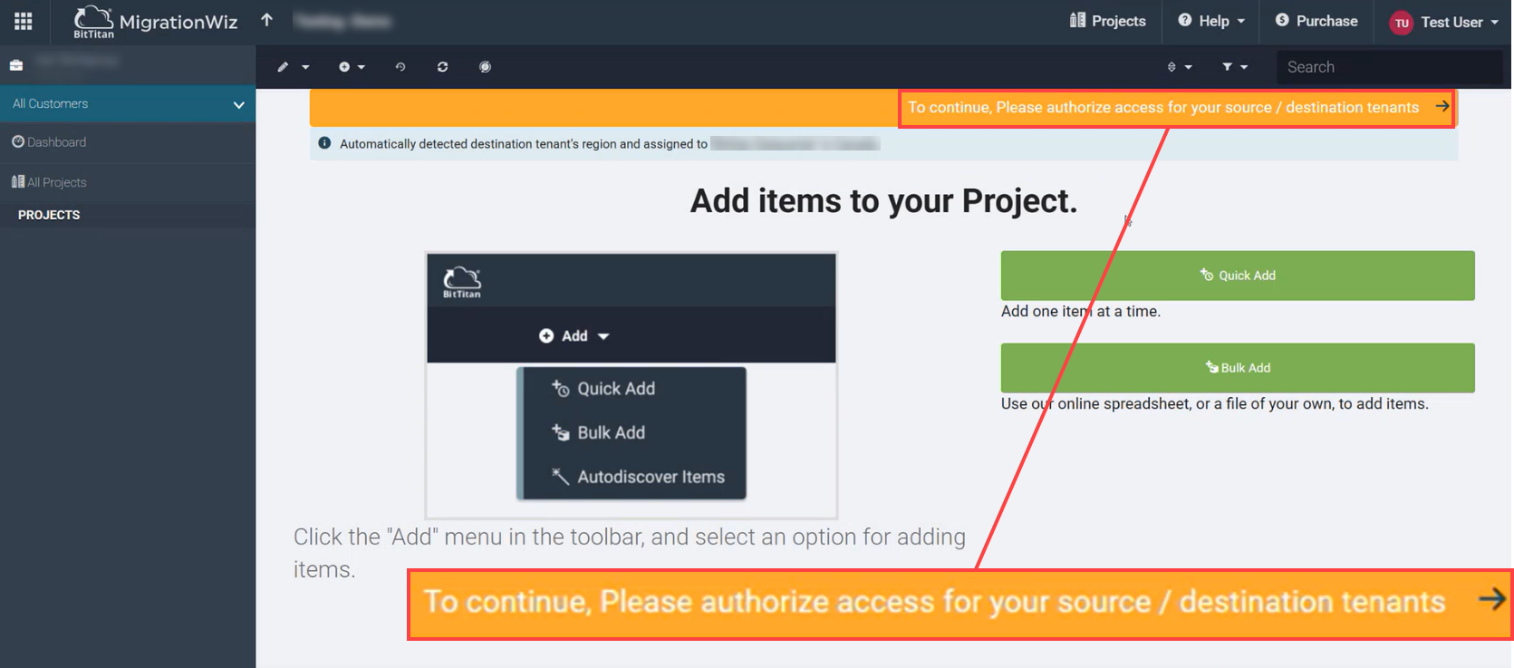Open Dashboard in the sidebar
The width and height of the screenshot is (1514, 668).
[49, 142]
